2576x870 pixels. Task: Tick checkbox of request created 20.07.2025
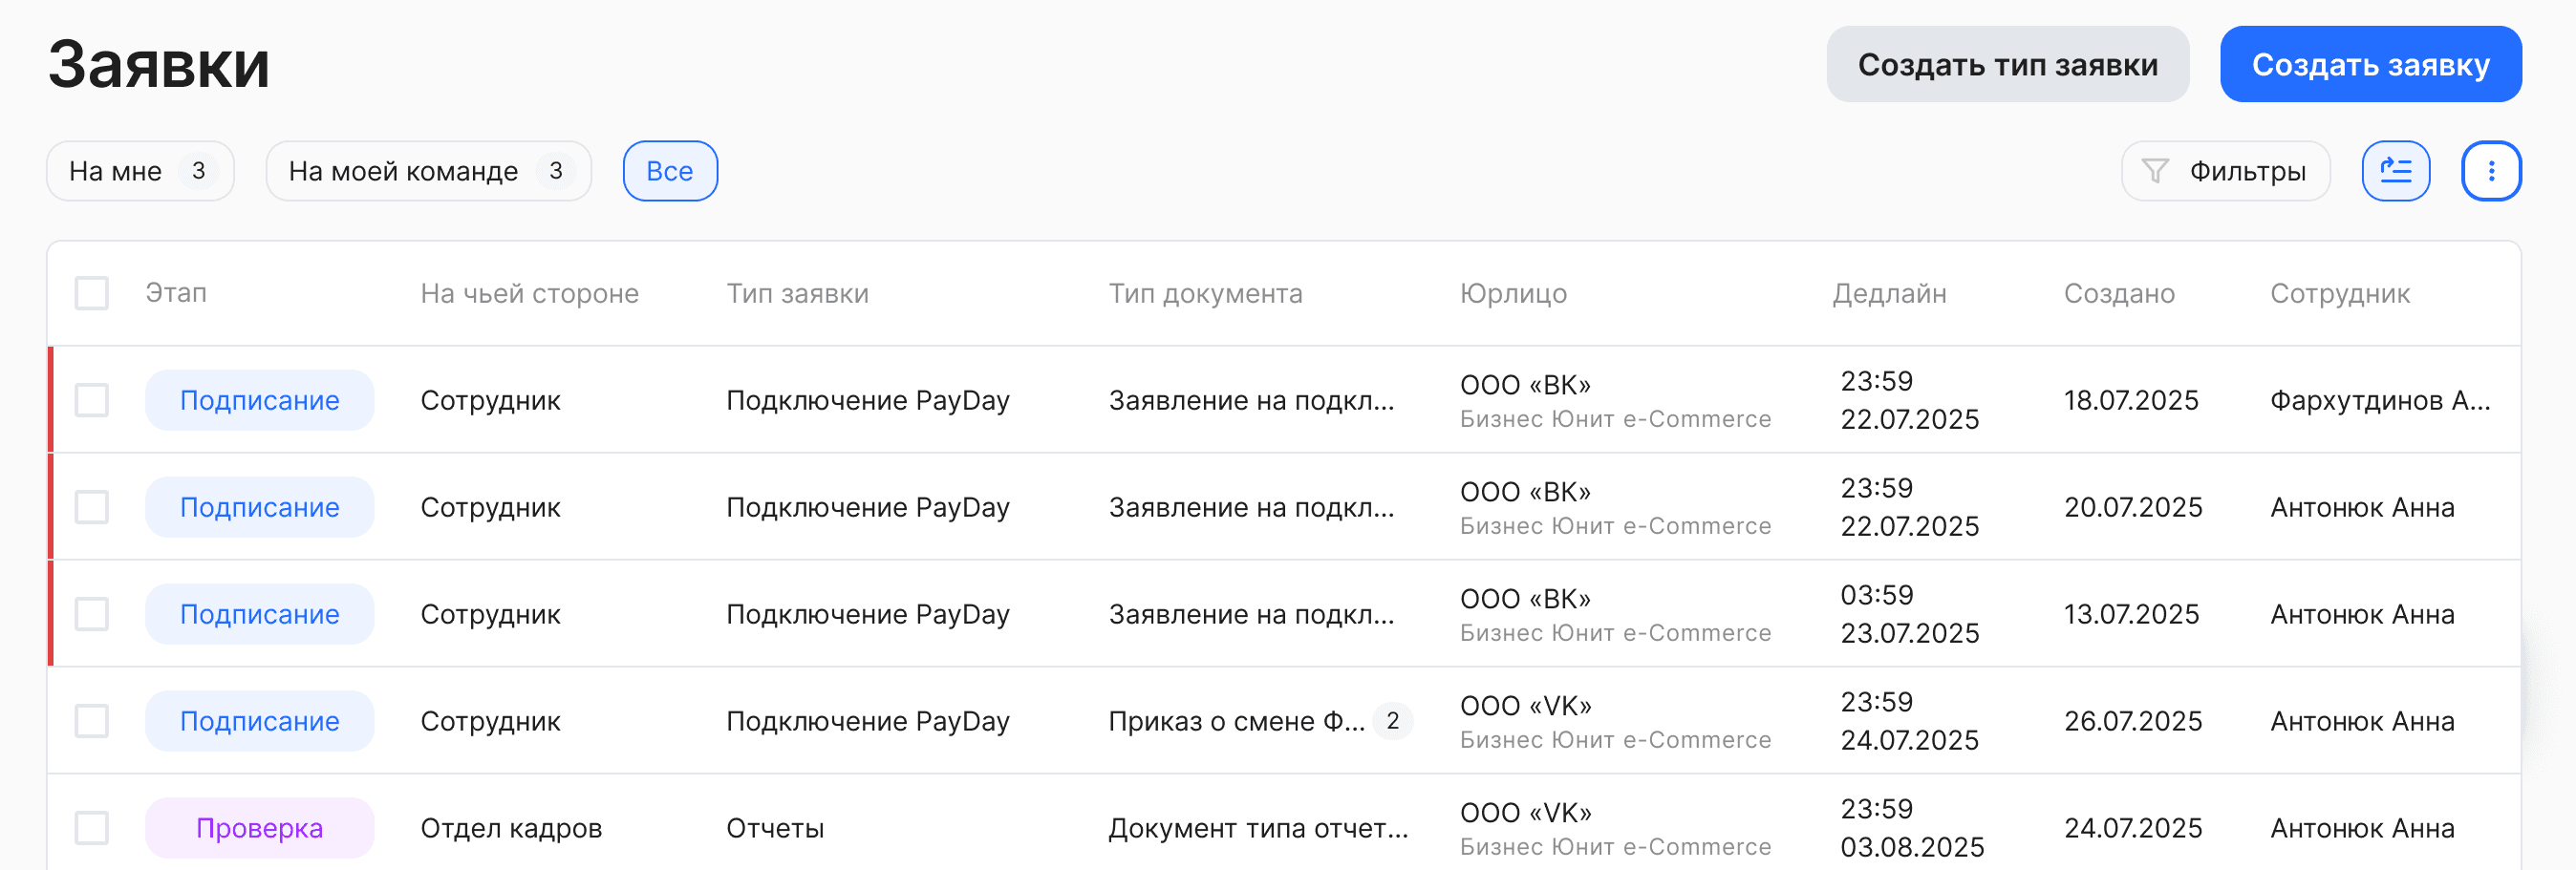[x=92, y=507]
